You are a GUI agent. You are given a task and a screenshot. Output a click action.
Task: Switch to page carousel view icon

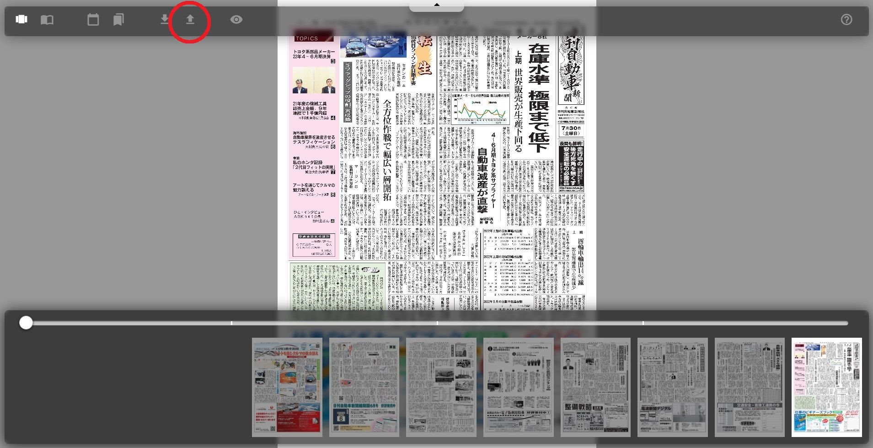(x=21, y=20)
